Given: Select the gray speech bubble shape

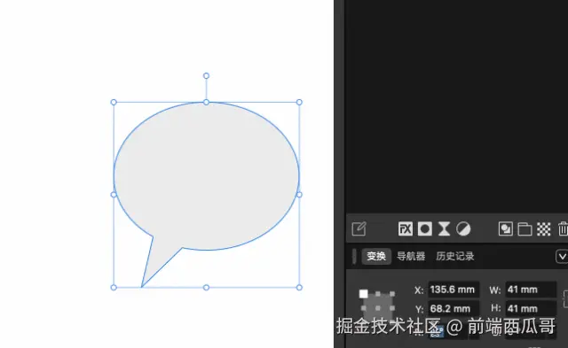Looking at the screenshot, I should [207, 177].
